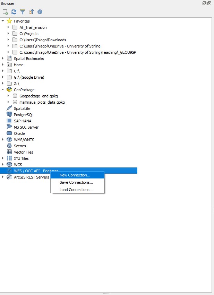The image size is (214, 295).
Task: Click the mamiraua_plots_data.gpkg database icon
Action: click(15, 102)
